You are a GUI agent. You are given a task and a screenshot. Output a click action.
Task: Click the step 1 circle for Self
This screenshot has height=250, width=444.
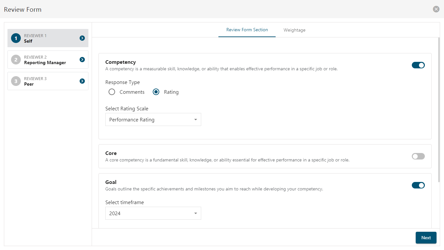[16, 38]
